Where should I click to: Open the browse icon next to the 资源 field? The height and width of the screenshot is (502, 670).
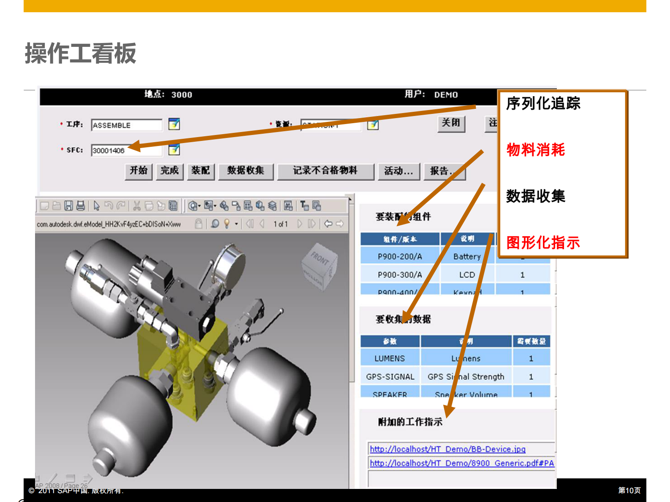373,125
